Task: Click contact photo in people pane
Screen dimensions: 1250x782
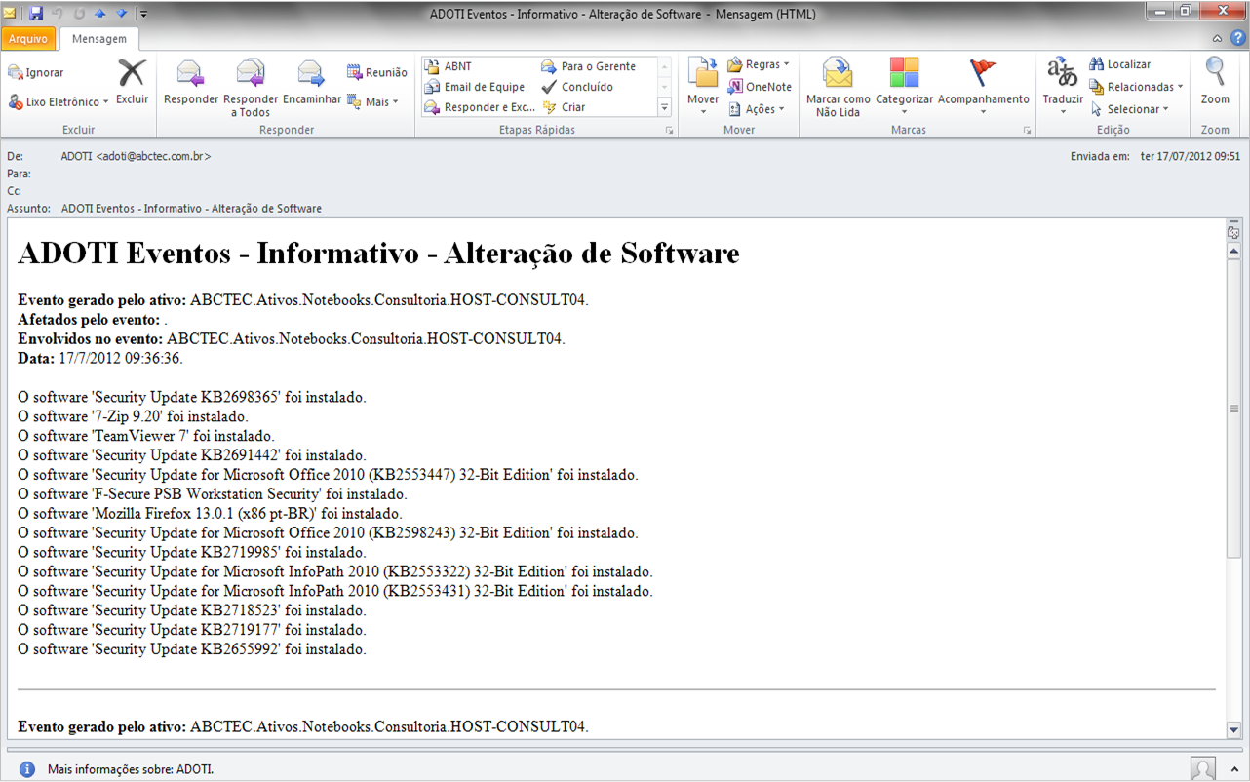Action: click(1203, 768)
